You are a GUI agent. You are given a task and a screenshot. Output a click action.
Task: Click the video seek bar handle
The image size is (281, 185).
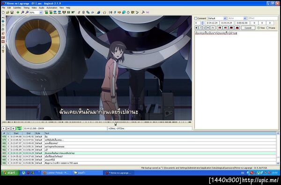point(116,123)
